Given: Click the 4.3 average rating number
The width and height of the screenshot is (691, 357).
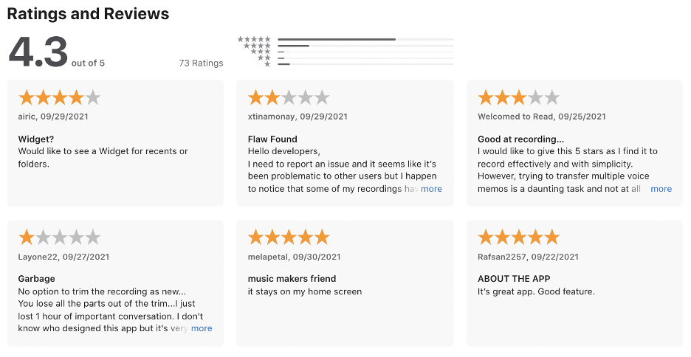Looking at the screenshot, I should click(38, 52).
